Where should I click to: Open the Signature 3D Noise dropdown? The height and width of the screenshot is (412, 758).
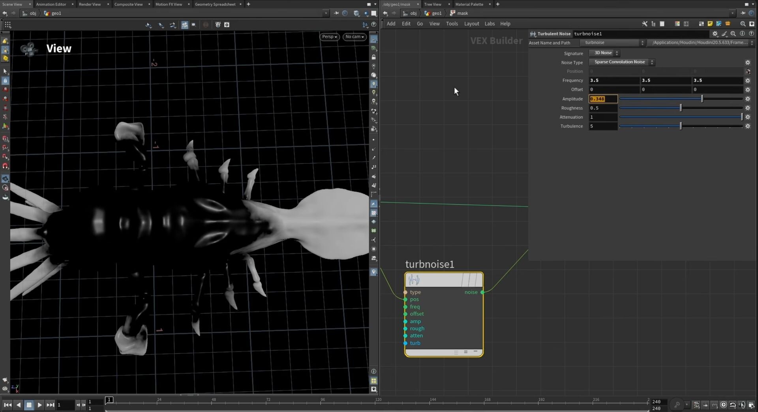(x=604, y=53)
